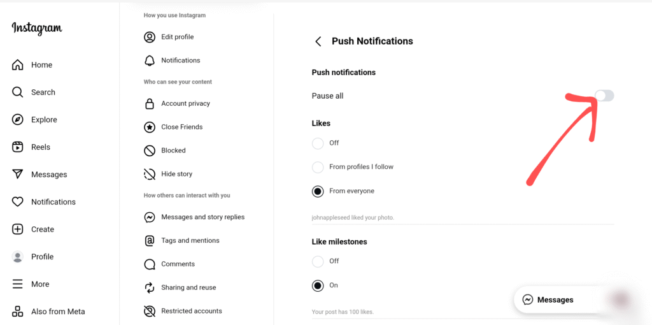This screenshot has width=652, height=325.
Task: Click the Create plus icon
Action: tap(18, 229)
